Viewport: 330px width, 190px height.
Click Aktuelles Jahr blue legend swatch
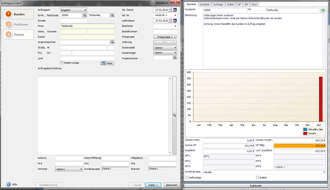[x=305, y=129]
